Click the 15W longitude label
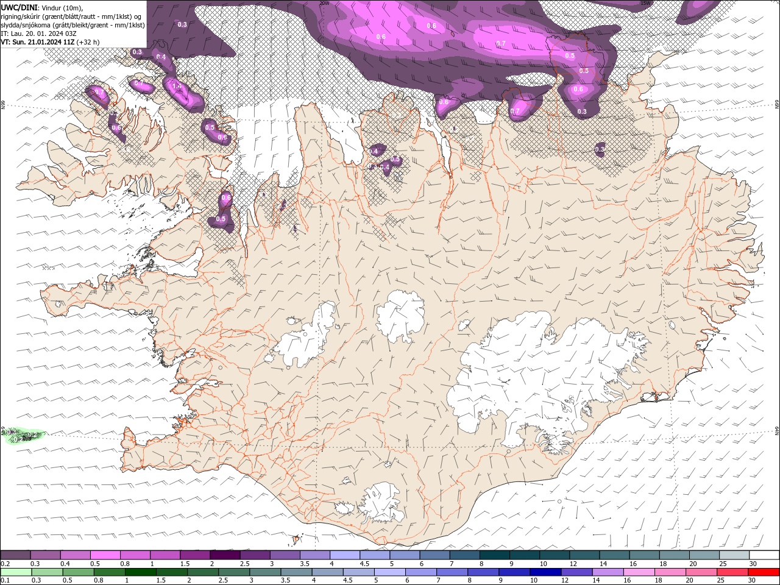The image size is (780, 585). coord(645,3)
